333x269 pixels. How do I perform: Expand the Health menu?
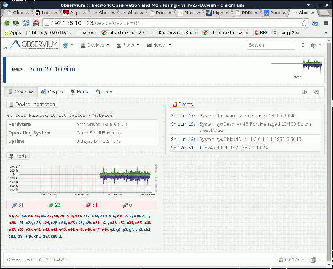159,45
